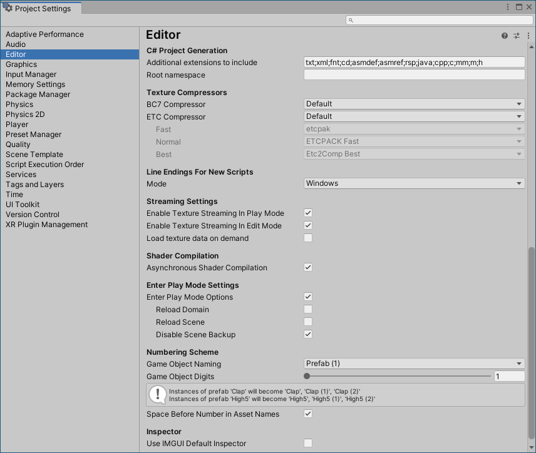Click the Editor presets sliders icon
The height and width of the screenshot is (453, 536).
(x=517, y=36)
